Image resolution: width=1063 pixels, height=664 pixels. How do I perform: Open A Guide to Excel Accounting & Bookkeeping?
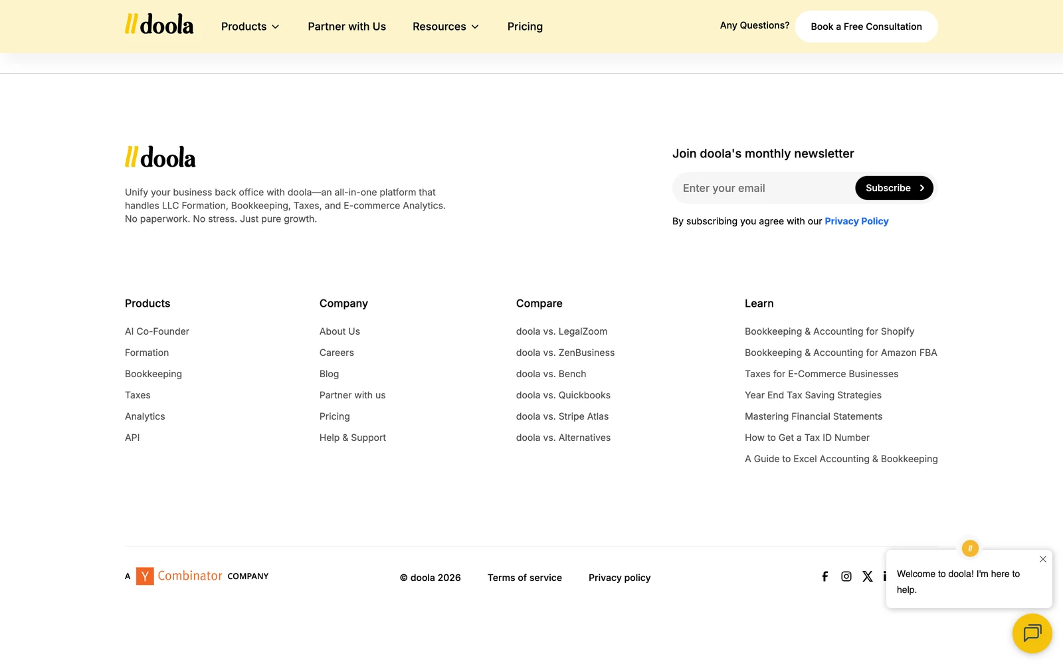click(x=841, y=459)
